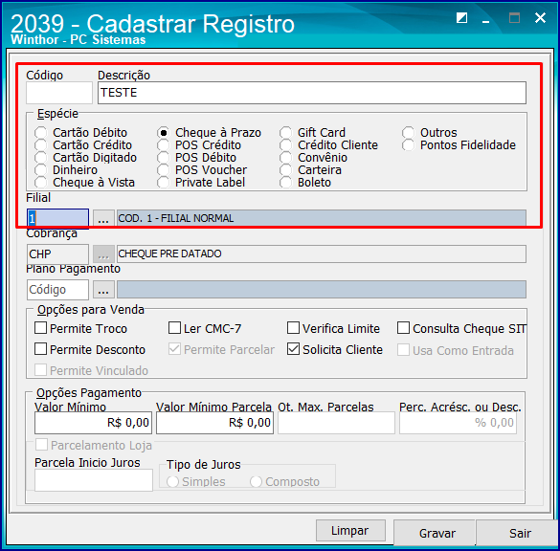Click the Perc. Acrésc. ou Desc. field

click(458, 423)
